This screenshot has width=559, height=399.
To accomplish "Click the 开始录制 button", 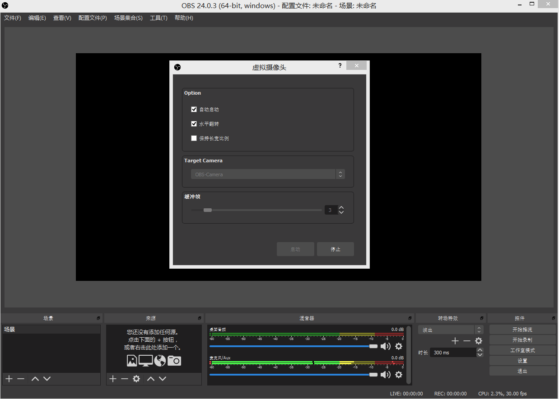I will click(x=522, y=340).
